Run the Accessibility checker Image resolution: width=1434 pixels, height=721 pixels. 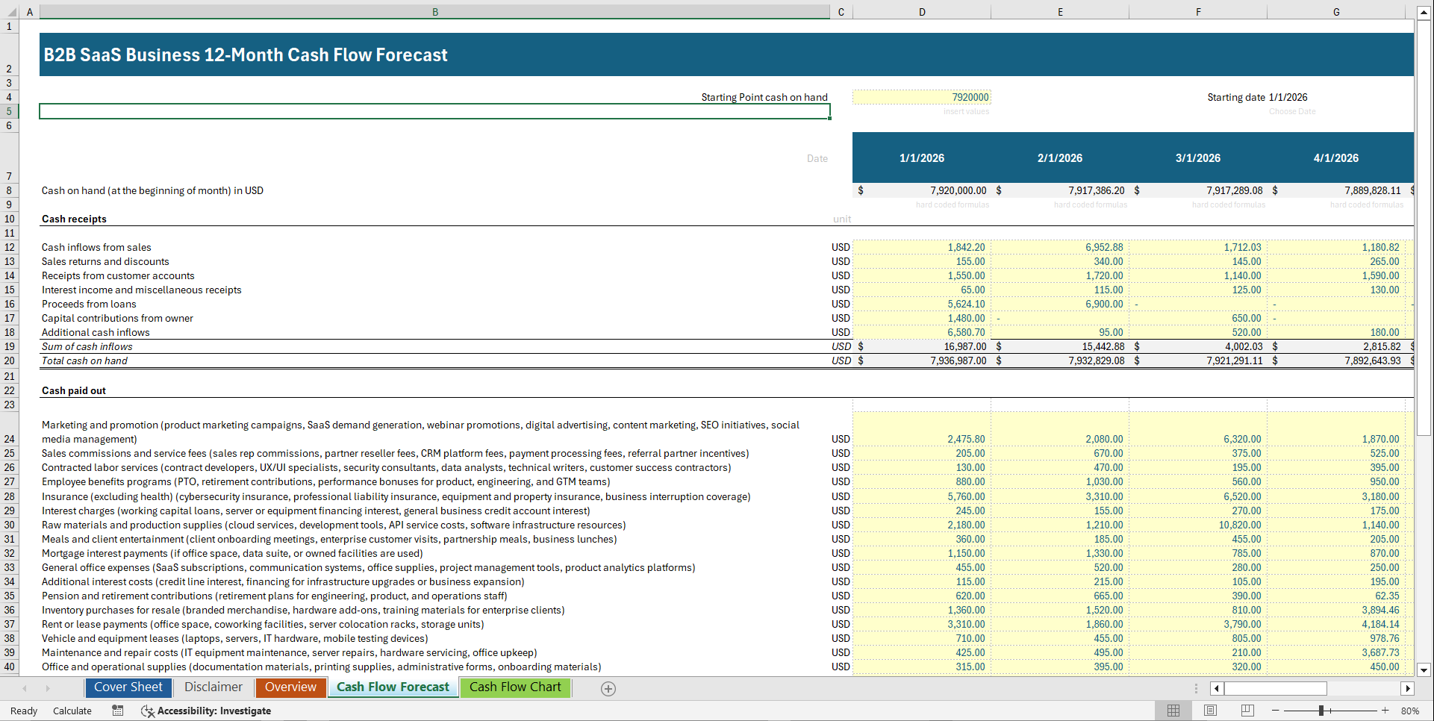pyautogui.click(x=206, y=711)
